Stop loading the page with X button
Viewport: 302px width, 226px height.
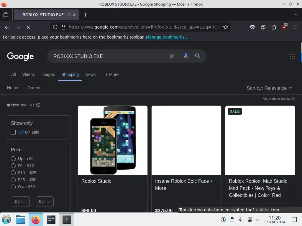coord(28,27)
